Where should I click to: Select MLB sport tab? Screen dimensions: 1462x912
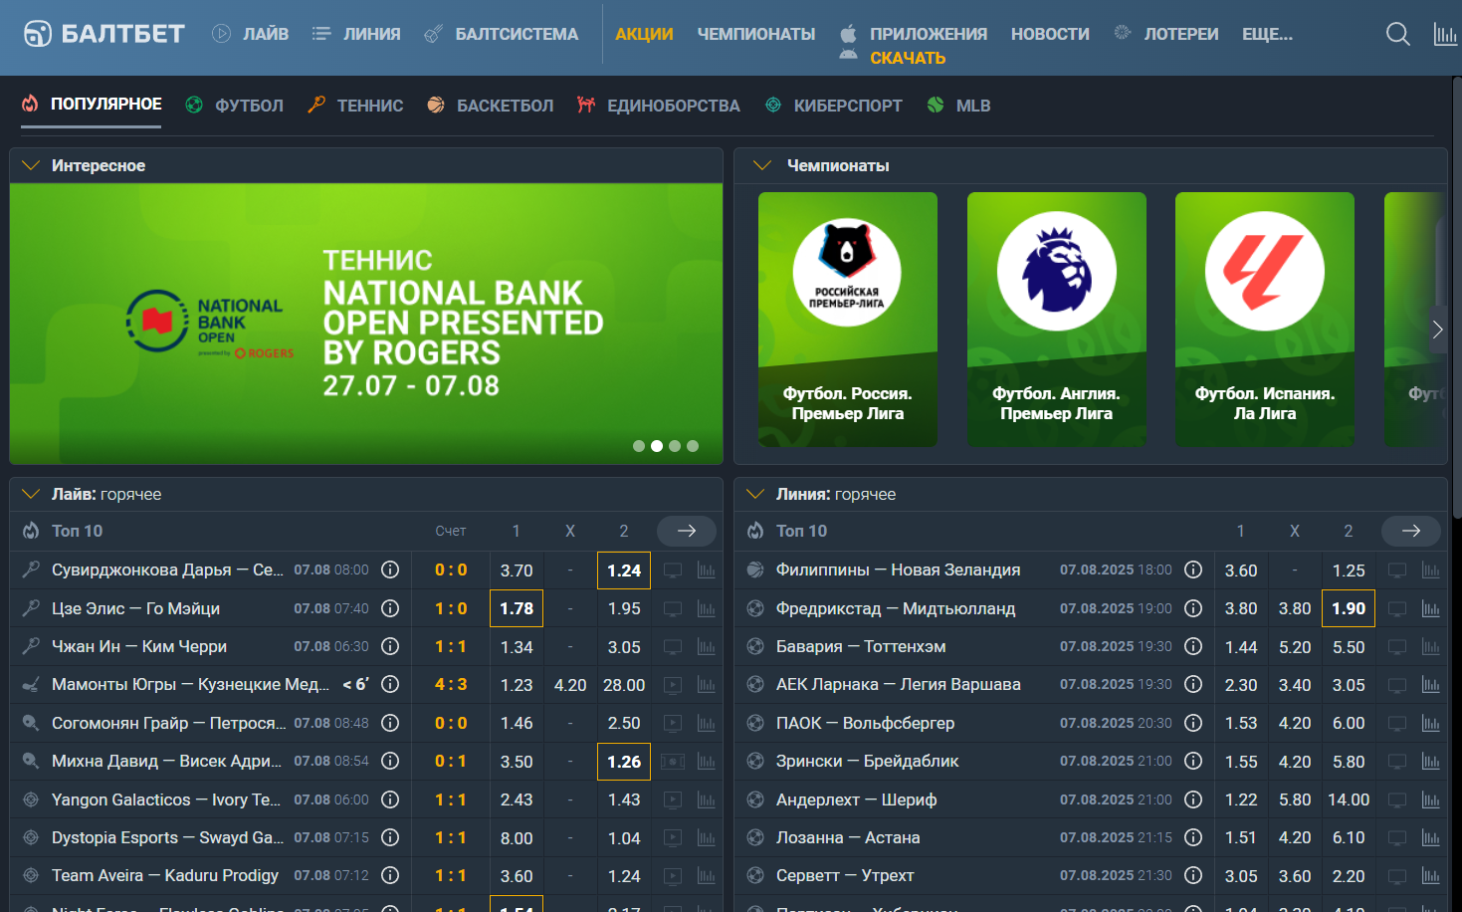[958, 106]
